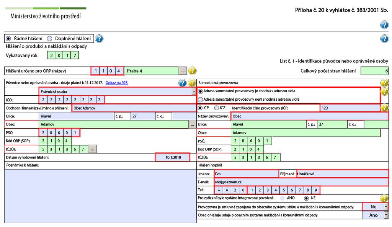This screenshot has width=392, height=227.
Task: Expand the Právnická osoba dropdown
Action: point(194,91)
